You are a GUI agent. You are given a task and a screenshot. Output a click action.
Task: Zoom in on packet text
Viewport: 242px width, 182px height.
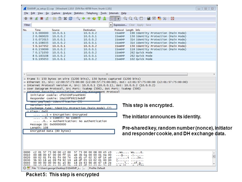[x=125, y=18]
